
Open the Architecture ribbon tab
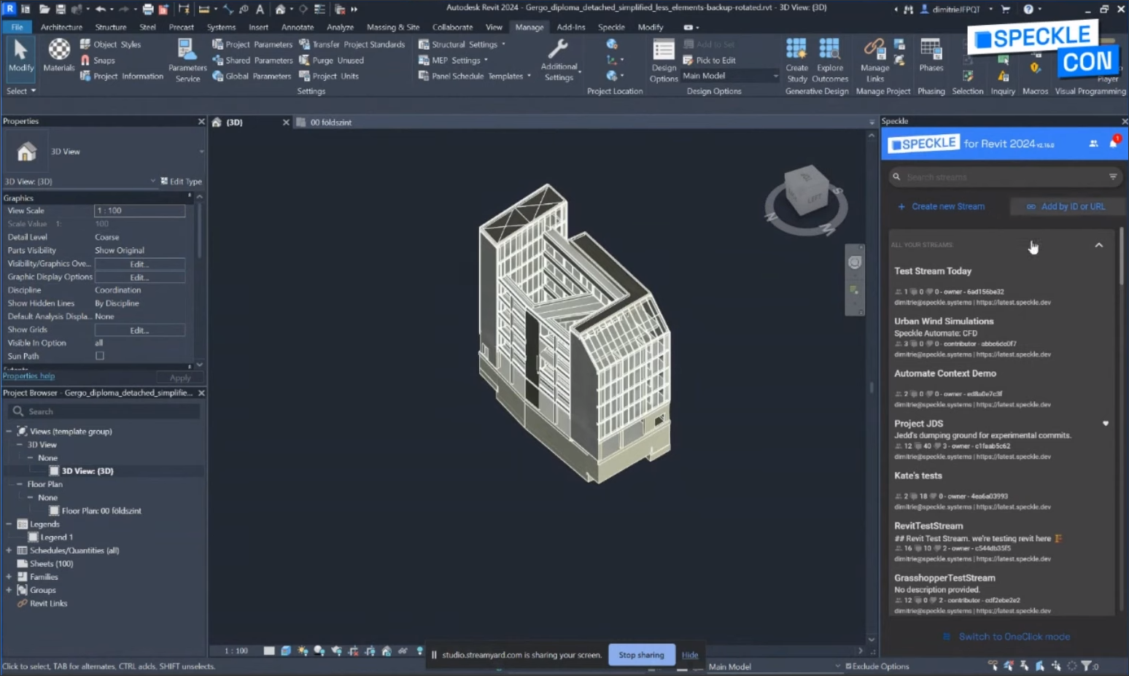[61, 27]
